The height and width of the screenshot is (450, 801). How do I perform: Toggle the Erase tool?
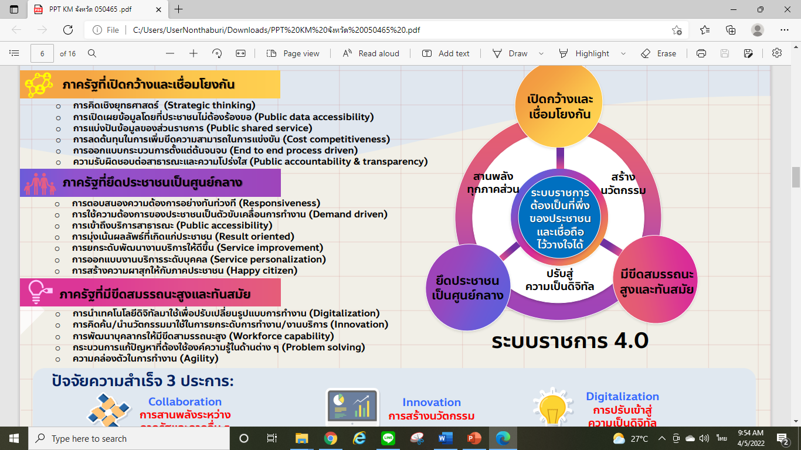(x=659, y=53)
